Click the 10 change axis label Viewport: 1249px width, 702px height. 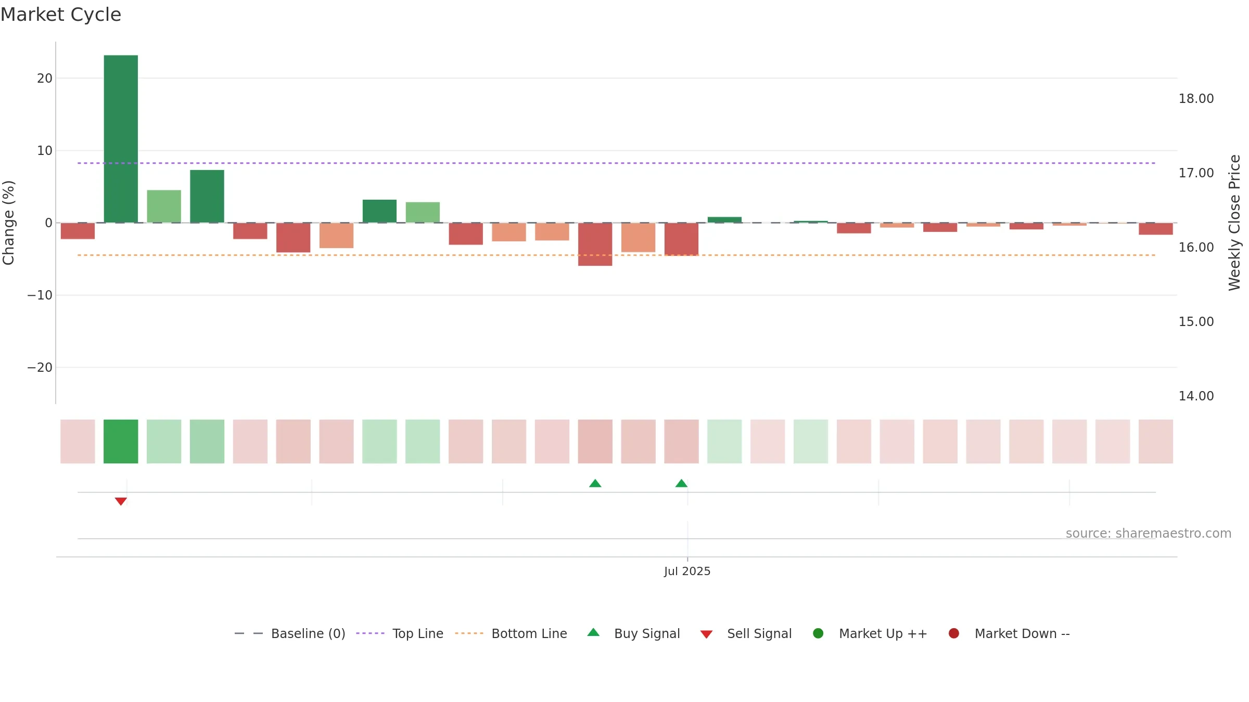pyautogui.click(x=45, y=151)
